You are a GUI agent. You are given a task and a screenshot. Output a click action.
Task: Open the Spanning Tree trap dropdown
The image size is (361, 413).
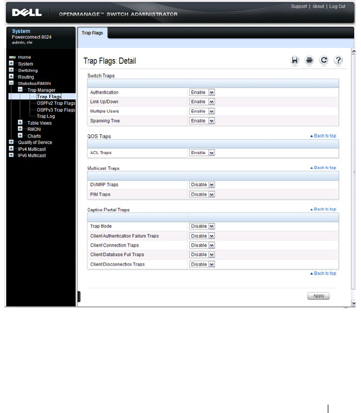(x=202, y=121)
